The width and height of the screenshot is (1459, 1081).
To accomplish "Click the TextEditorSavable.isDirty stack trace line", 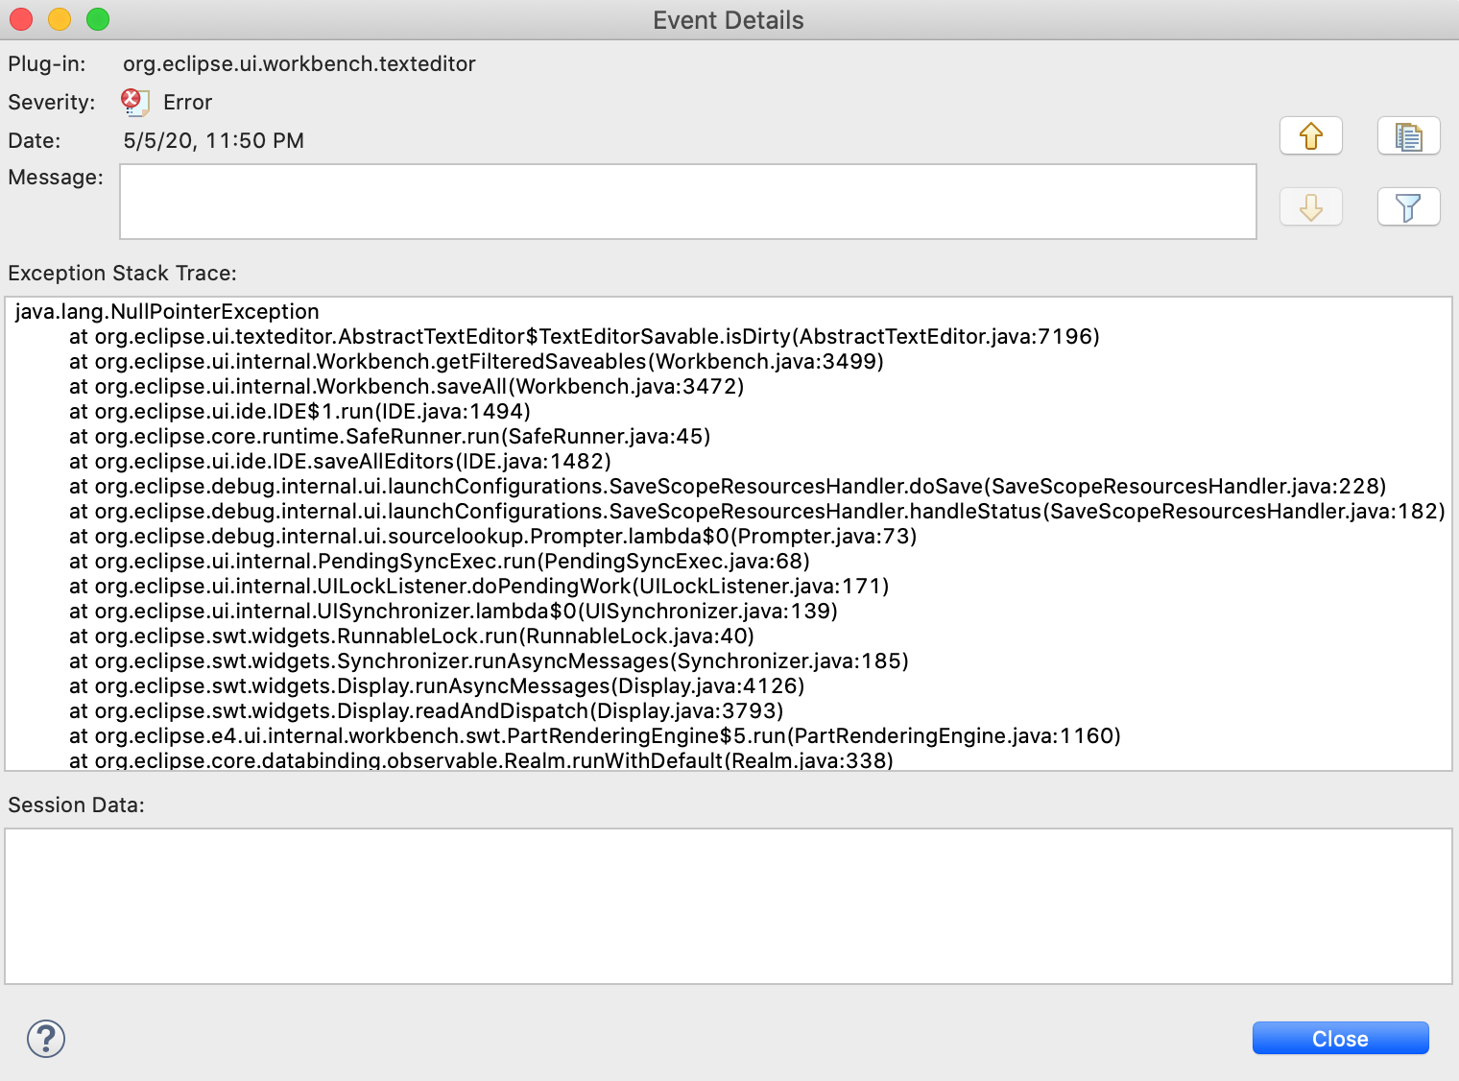I will [584, 337].
